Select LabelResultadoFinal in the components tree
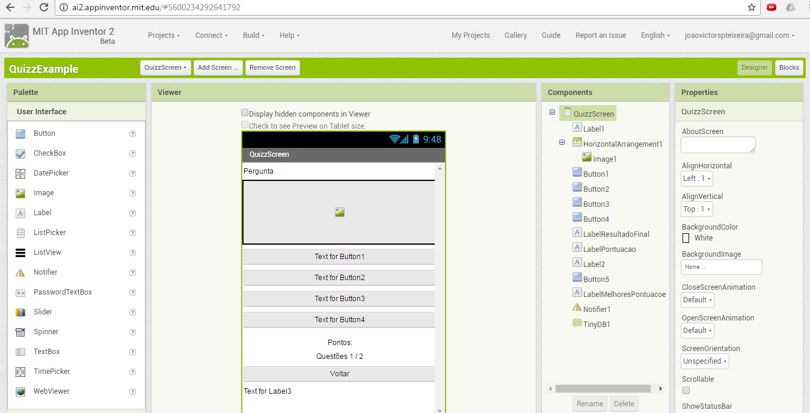810x413 pixels. pos(616,234)
